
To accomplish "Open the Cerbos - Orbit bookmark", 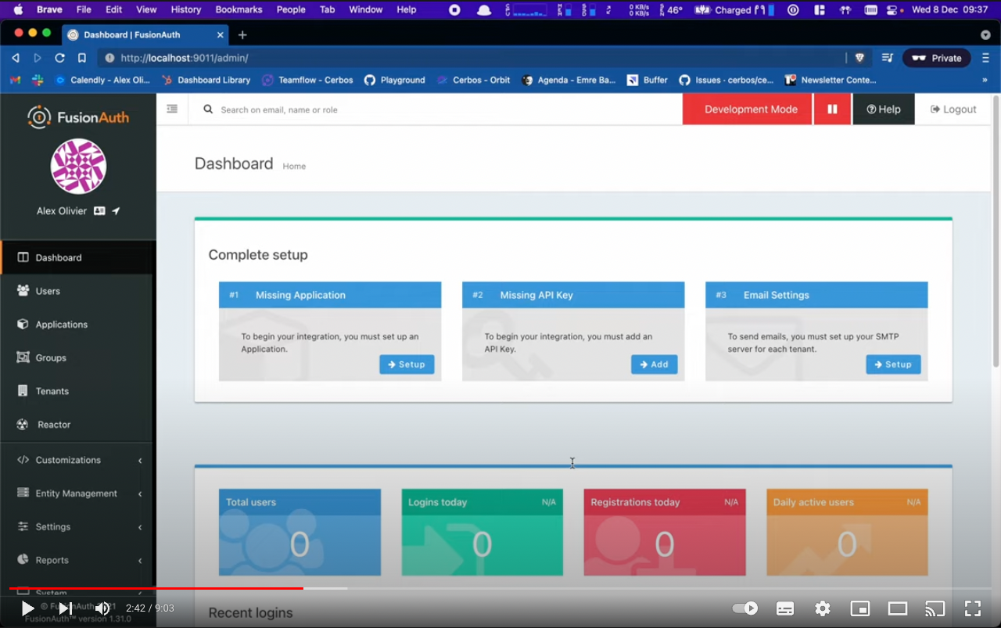I will pyautogui.click(x=473, y=80).
